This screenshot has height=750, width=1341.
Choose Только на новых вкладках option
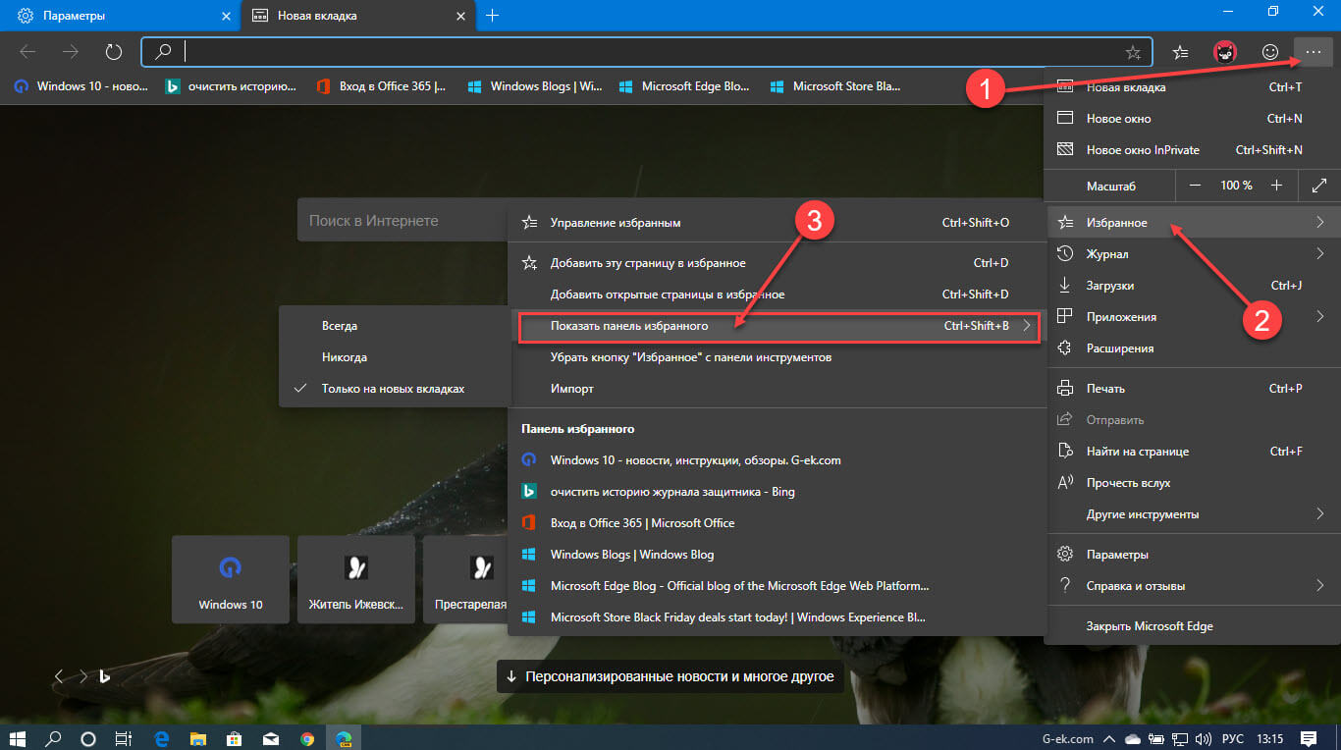pyautogui.click(x=395, y=389)
